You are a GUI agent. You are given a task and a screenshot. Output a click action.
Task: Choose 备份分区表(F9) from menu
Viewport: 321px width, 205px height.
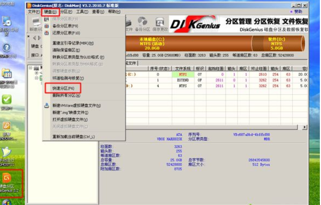click(84, 26)
